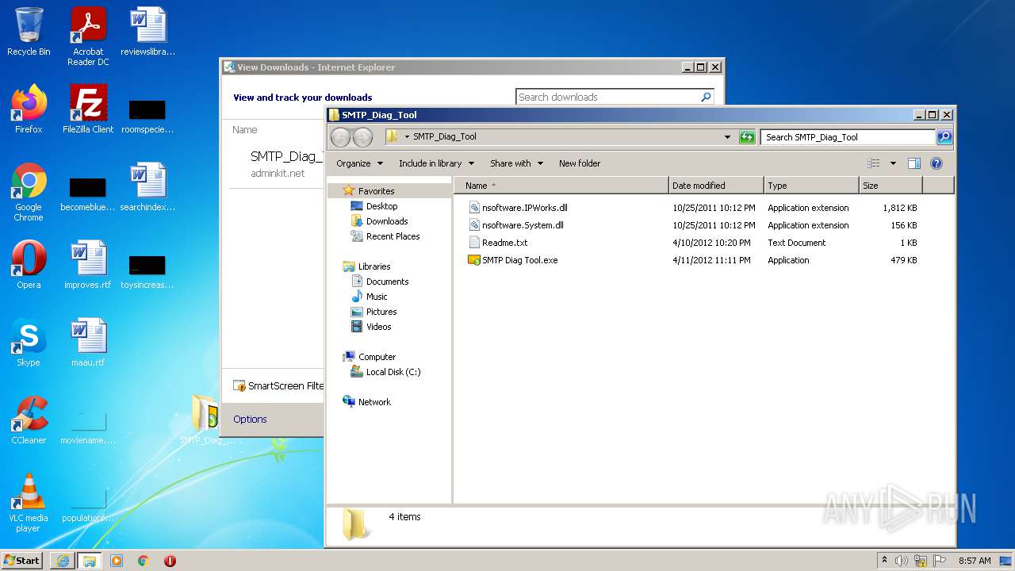
Task: Show hidden system tray icons
Action: [x=884, y=561]
